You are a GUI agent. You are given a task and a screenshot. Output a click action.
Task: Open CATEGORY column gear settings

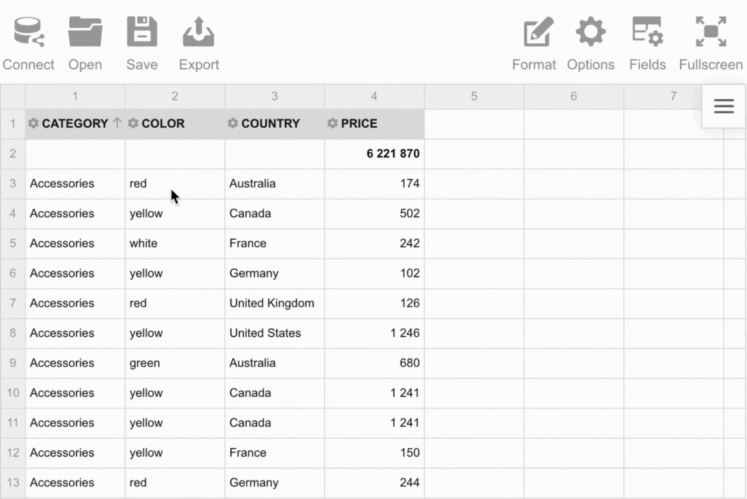(33, 123)
